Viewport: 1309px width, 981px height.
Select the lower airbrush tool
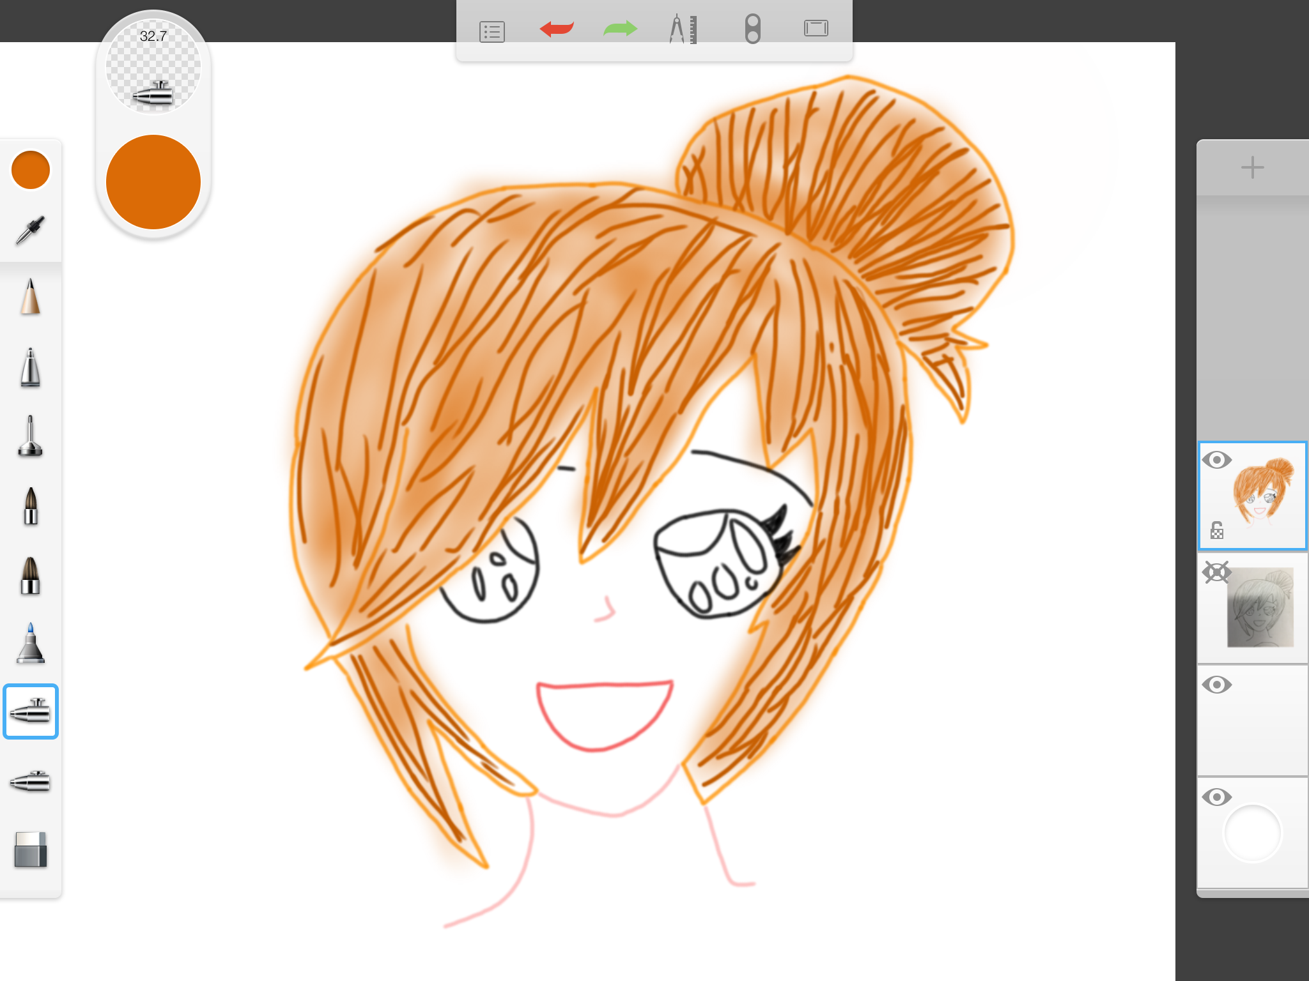click(30, 780)
